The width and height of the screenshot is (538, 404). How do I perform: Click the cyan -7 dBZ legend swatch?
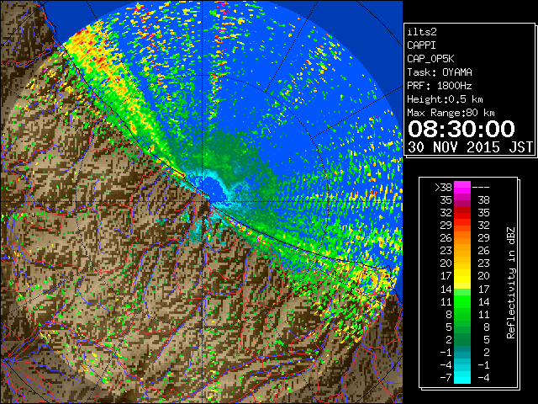tap(462, 377)
